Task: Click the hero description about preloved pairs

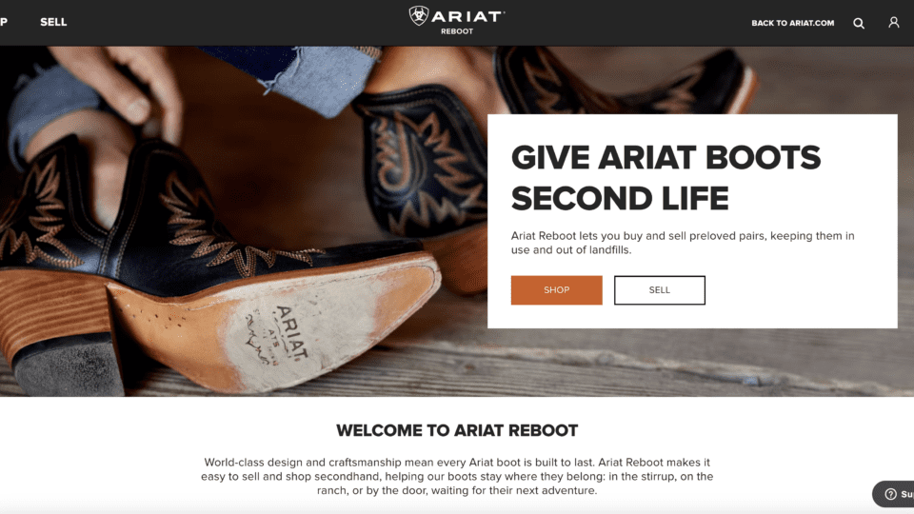Action: 683,243
